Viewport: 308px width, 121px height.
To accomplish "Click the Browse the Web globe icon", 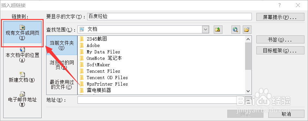I will 235,30.
